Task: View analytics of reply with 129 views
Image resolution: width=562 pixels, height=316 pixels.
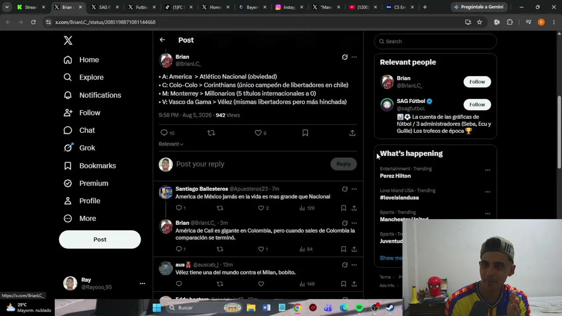Action: click(306, 208)
